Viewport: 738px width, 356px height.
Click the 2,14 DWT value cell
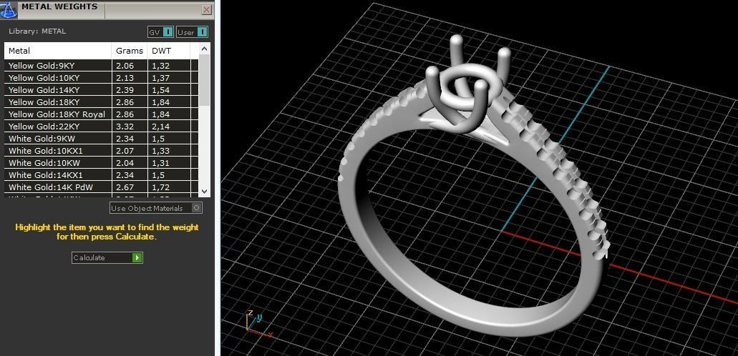(x=168, y=127)
